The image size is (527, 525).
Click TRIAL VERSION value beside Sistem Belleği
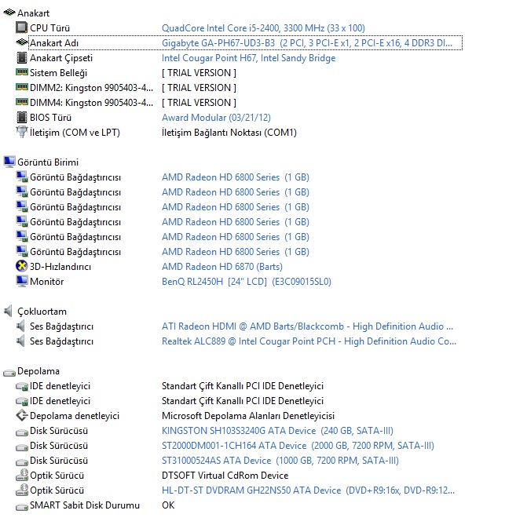[199, 72]
